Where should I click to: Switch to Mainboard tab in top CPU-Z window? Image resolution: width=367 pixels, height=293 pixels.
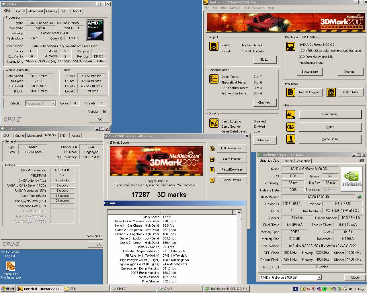click(x=36, y=11)
